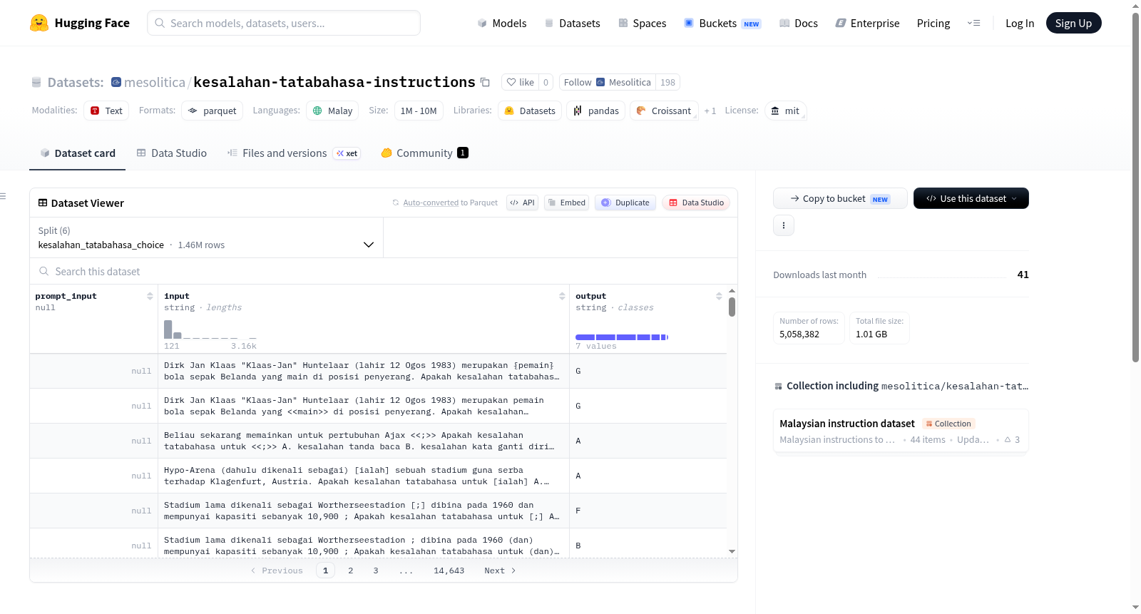Follow the Mesolitica organization

[608, 82]
